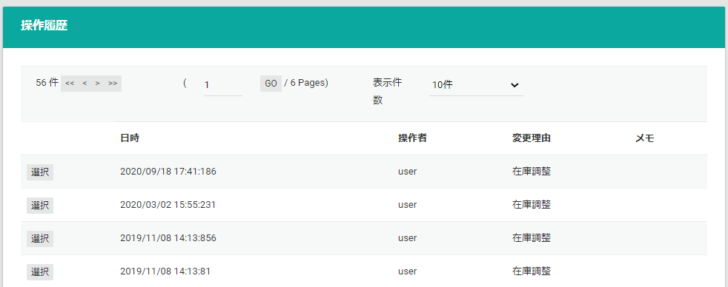Open the 表示件数 dropdown showing 10件
Viewport: 728px width, 287px height.
pos(476,85)
